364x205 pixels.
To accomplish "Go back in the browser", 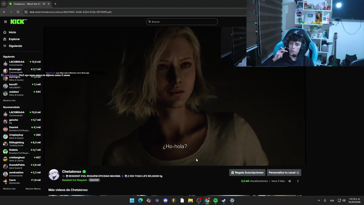I will coord(4,12).
